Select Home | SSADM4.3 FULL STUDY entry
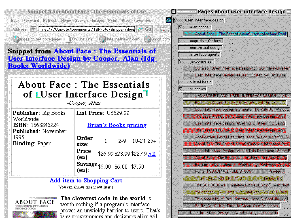 (x=234, y=171)
